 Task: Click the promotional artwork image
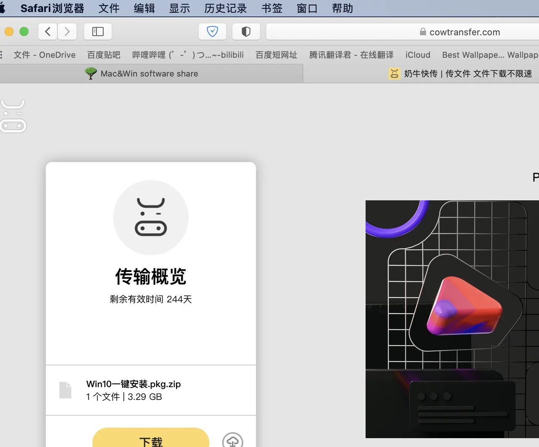click(x=452, y=319)
